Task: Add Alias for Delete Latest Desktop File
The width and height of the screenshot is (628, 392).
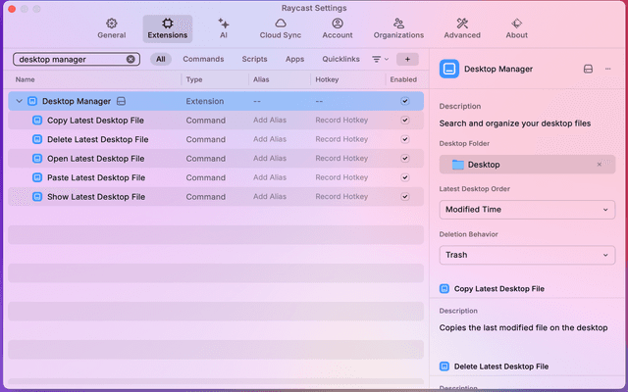Action: [x=271, y=139]
